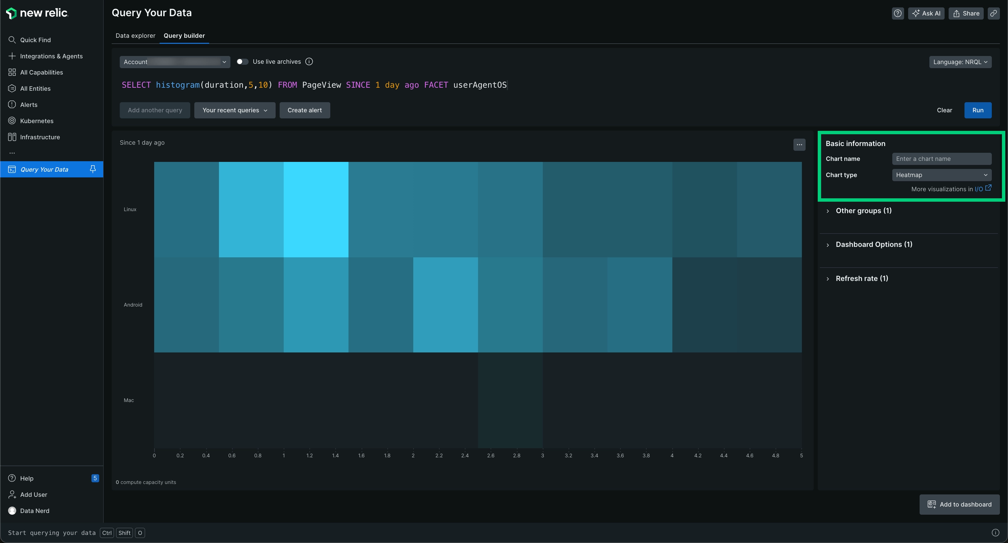Image resolution: width=1008 pixels, height=543 pixels.
Task: Click the Add User person icon
Action: click(x=12, y=494)
